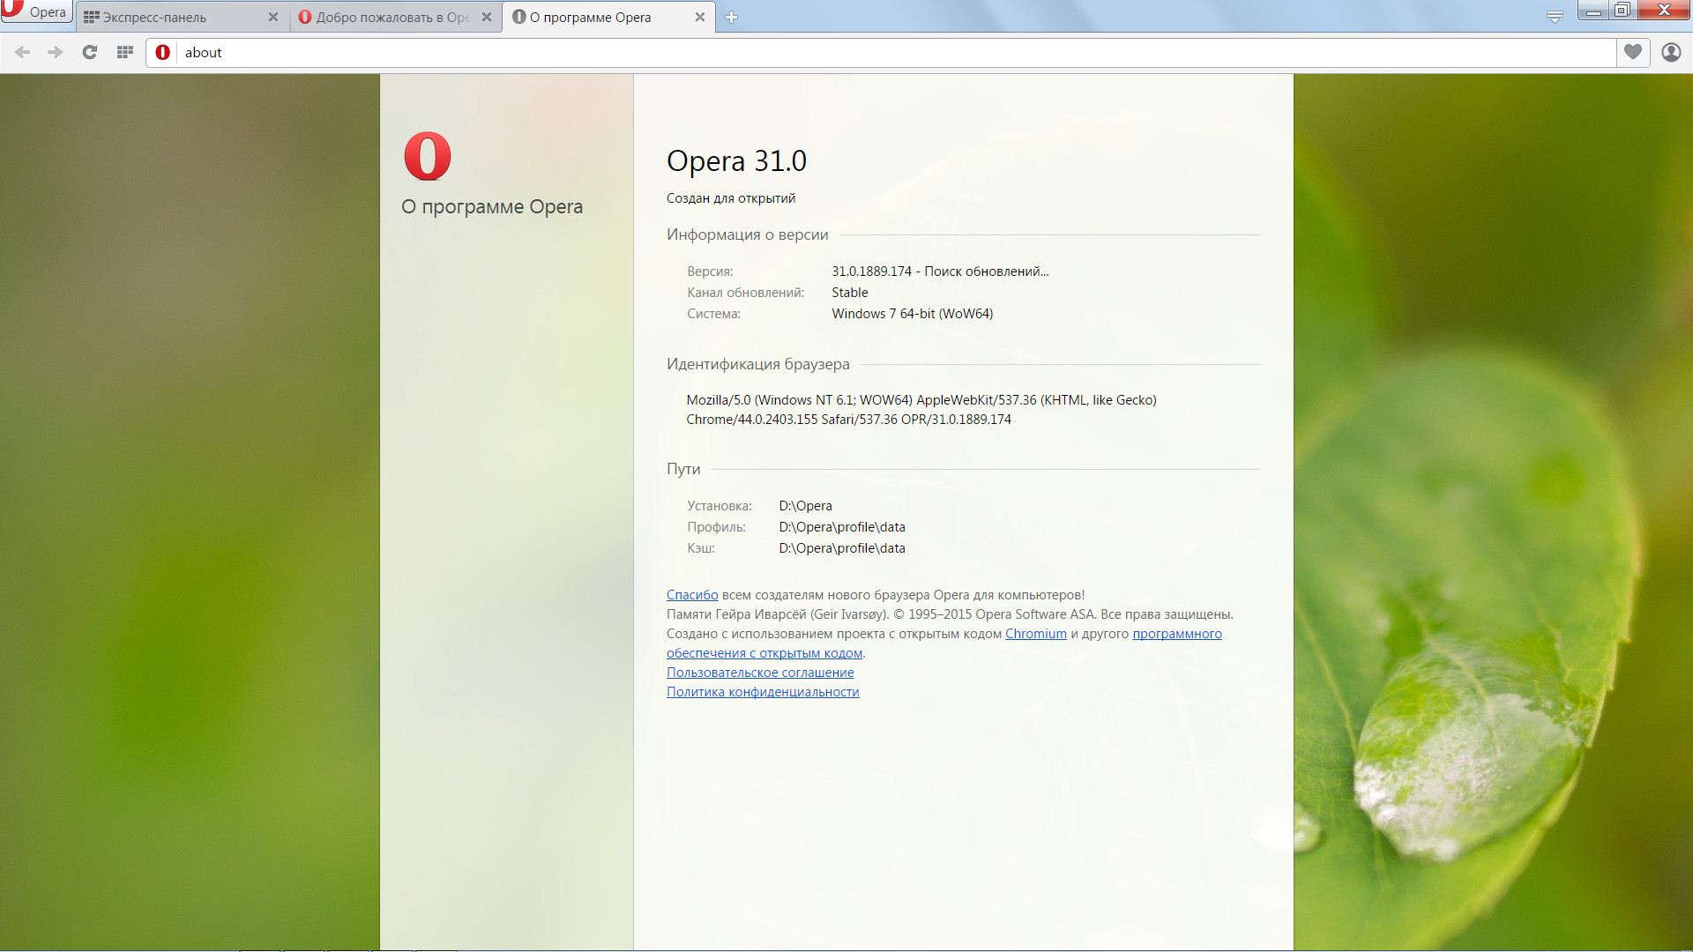Image resolution: width=1693 pixels, height=952 pixels.
Task: Go back with the back arrow
Action: pyautogui.click(x=23, y=52)
